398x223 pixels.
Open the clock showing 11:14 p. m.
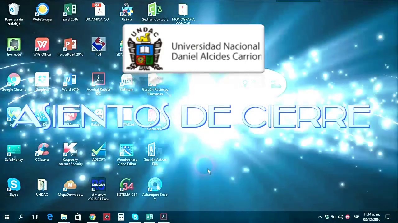(372, 217)
